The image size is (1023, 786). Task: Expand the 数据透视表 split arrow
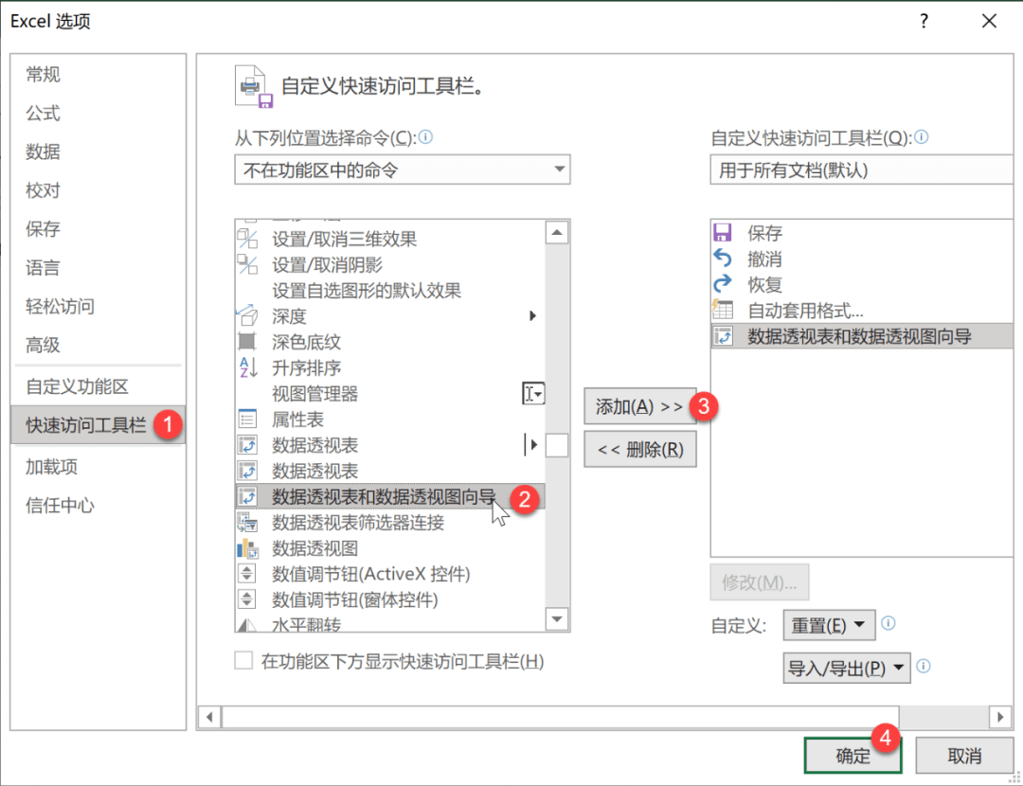pos(533,445)
